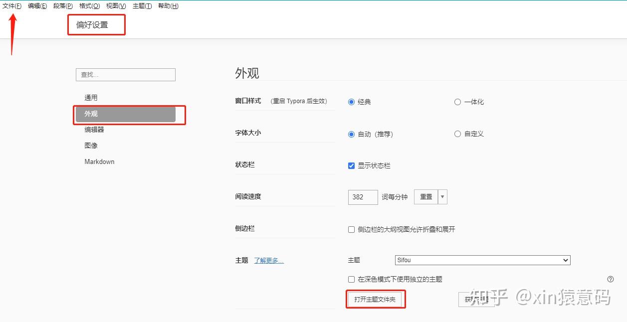Viewport: 627px width, 322px height.
Task: Select the 一体化 window style option
Action: (457, 102)
